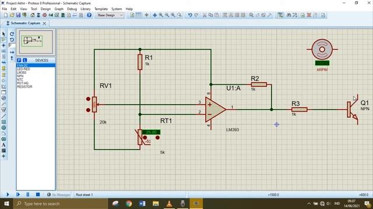This screenshot has height=209, width=373.
Task: Select FAN-DC in the devices list
Action: (36, 66)
